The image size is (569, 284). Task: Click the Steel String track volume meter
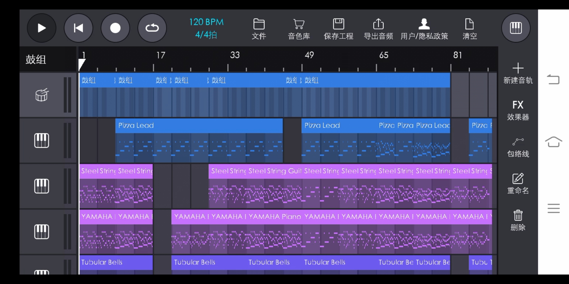(x=68, y=186)
